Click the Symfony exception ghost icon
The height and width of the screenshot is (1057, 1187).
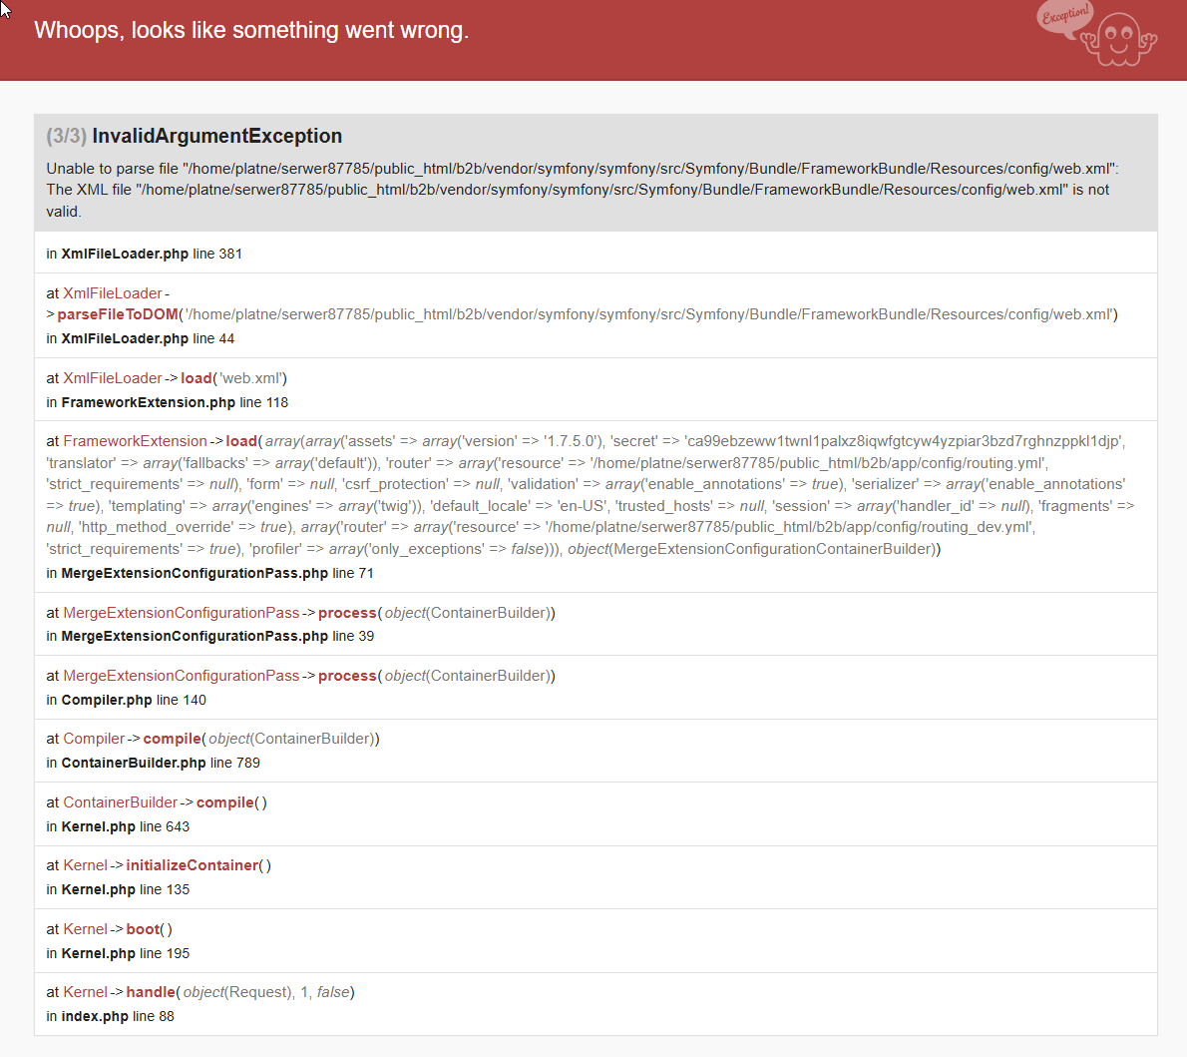pos(1097,34)
